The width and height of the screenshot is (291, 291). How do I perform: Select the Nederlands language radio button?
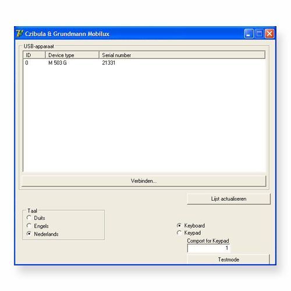coord(29,234)
